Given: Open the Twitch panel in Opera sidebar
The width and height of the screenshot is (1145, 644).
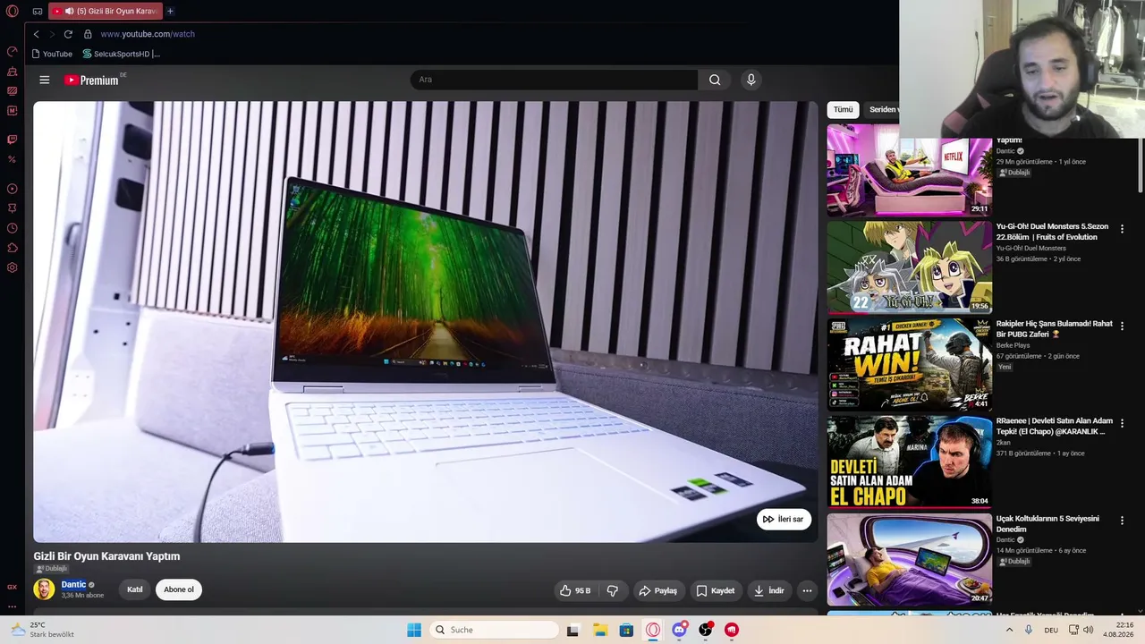Looking at the screenshot, I should click(x=13, y=140).
